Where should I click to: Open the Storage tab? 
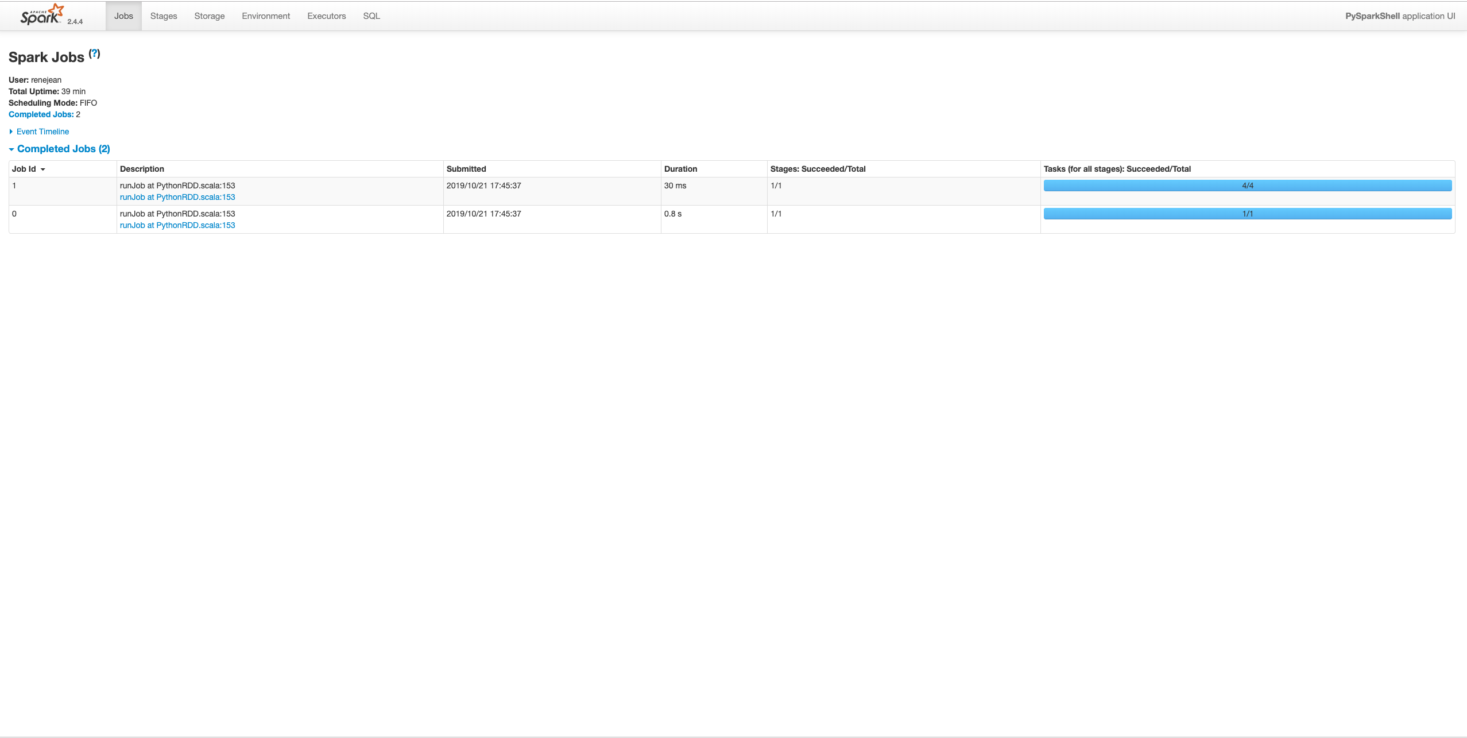pyautogui.click(x=210, y=16)
